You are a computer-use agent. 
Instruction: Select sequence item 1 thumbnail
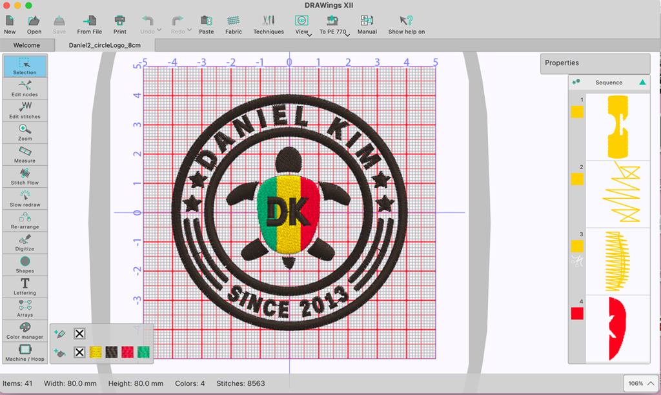pos(618,127)
